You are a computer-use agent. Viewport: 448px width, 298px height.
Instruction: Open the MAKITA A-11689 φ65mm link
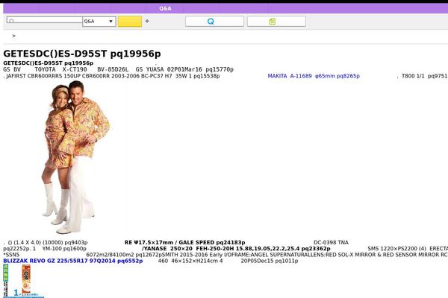click(x=314, y=76)
